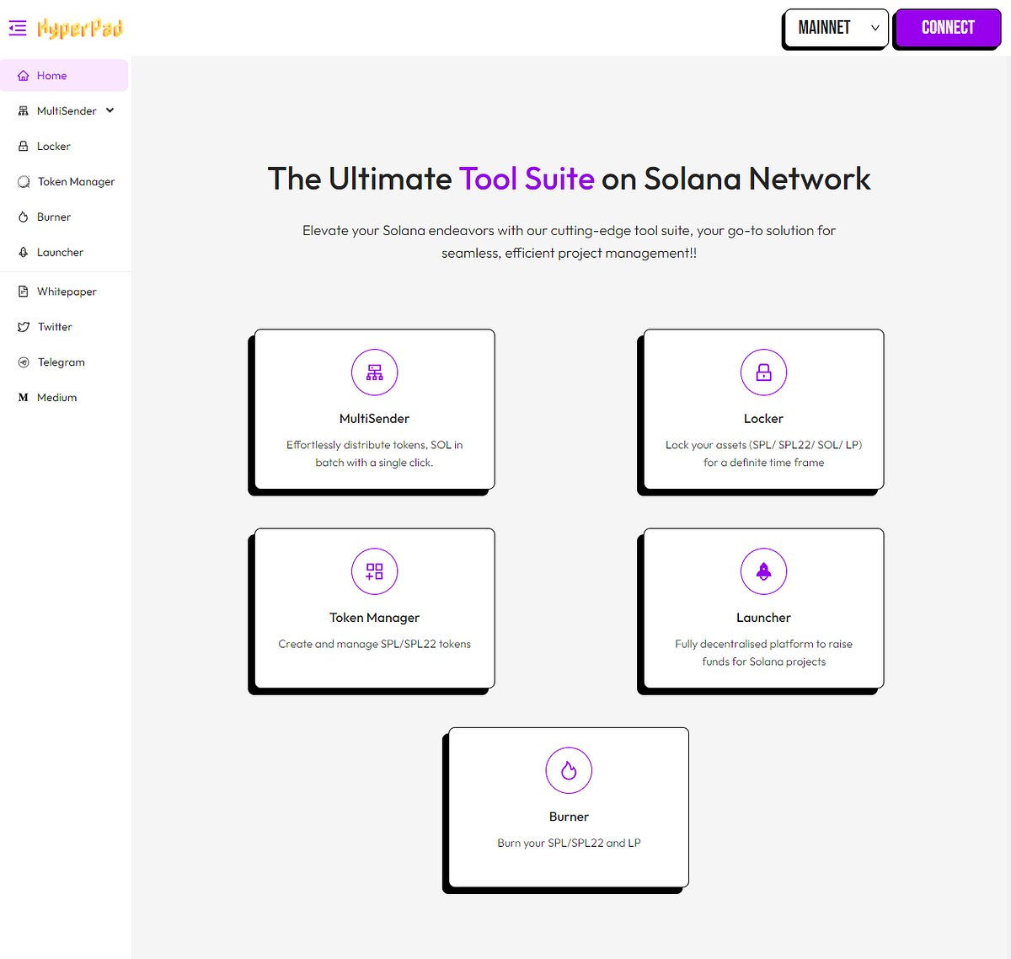Click the MultiSender card title

click(x=375, y=419)
